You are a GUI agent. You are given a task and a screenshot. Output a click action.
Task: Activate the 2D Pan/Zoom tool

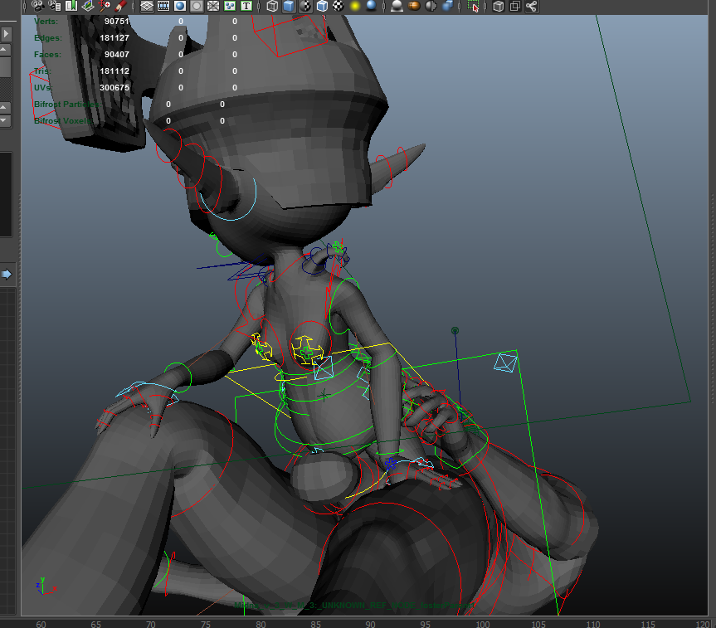105,6
